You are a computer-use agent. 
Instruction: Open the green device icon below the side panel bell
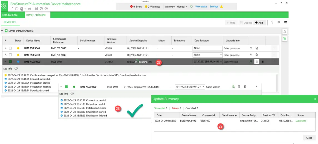pos(285,39)
